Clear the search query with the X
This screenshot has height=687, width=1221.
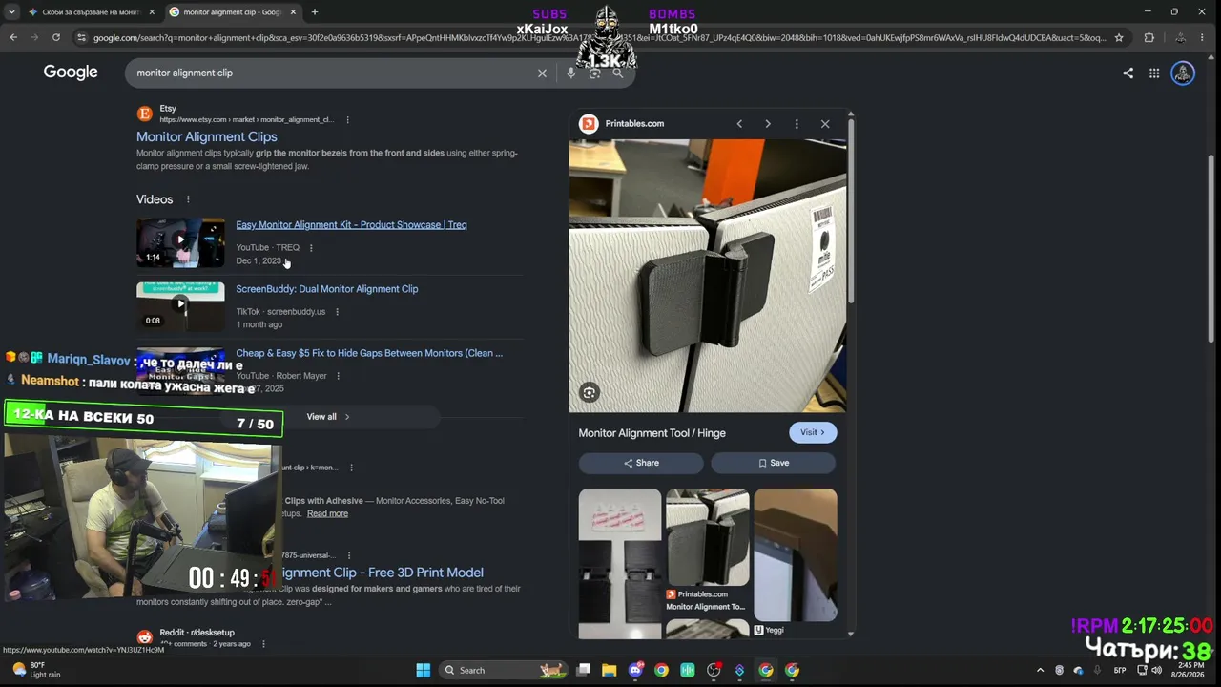[x=542, y=73]
